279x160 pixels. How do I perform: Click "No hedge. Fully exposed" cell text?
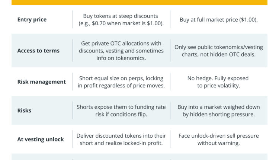[x=219, y=79]
